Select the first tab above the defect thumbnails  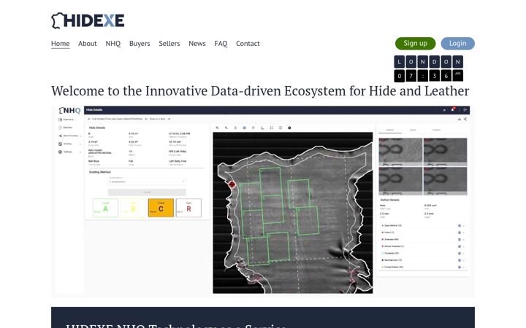coord(390,130)
